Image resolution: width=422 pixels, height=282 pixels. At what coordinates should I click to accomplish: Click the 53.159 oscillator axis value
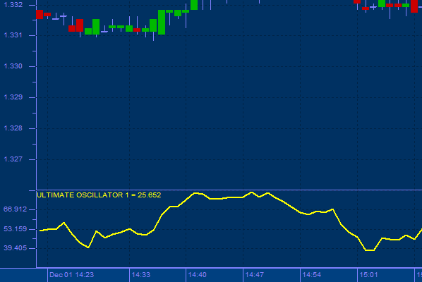coord(15,229)
